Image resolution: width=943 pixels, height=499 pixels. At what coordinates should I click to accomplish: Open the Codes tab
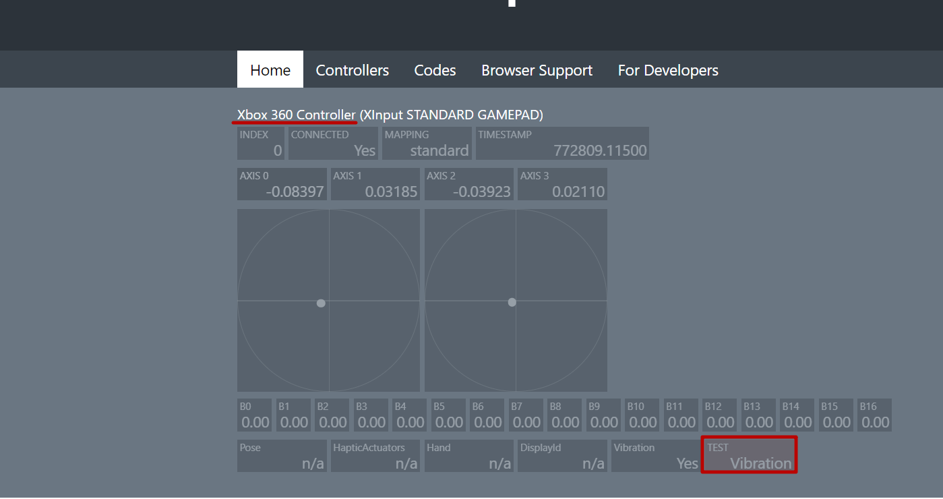click(x=435, y=70)
